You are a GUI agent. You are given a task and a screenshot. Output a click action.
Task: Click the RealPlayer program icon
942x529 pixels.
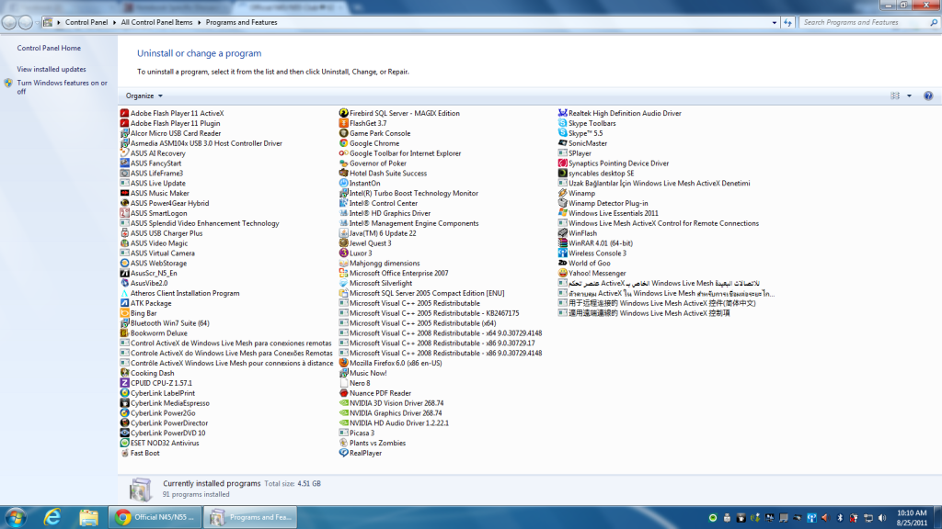point(344,453)
